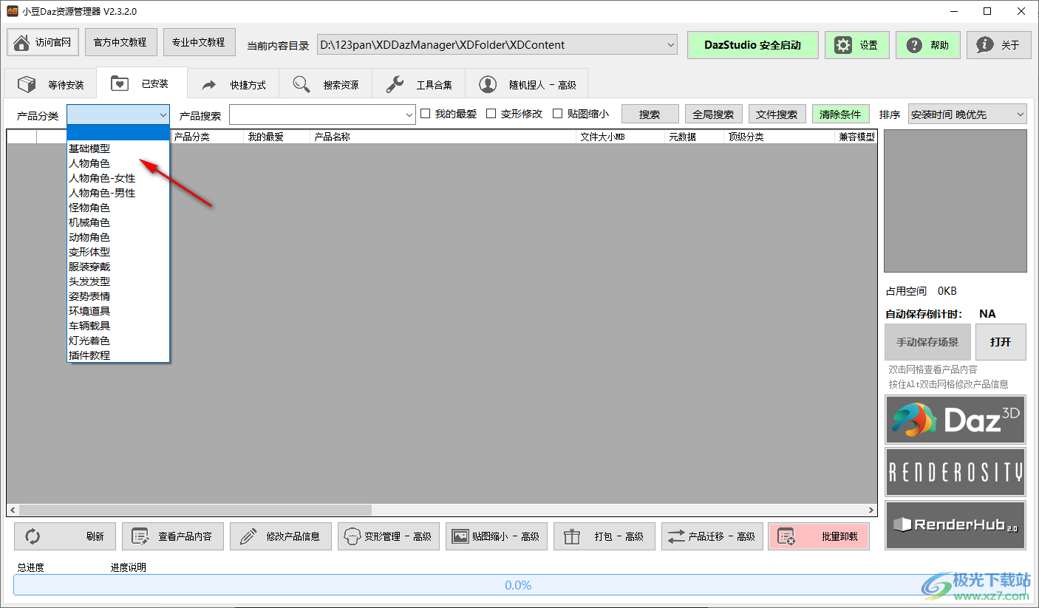Click the person icon on 随机捏人 tab
Image resolution: width=1039 pixels, height=608 pixels.
pos(488,84)
